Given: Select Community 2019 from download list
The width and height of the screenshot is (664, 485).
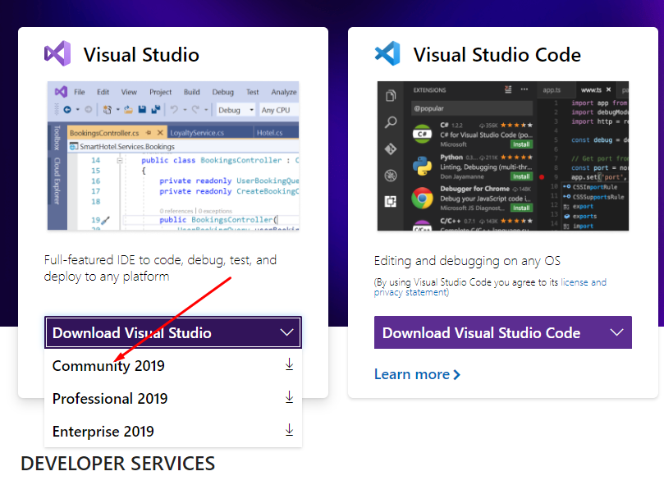Looking at the screenshot, I should coord(108,366).
